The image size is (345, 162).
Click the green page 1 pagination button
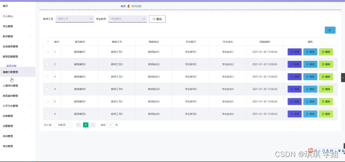85,125
